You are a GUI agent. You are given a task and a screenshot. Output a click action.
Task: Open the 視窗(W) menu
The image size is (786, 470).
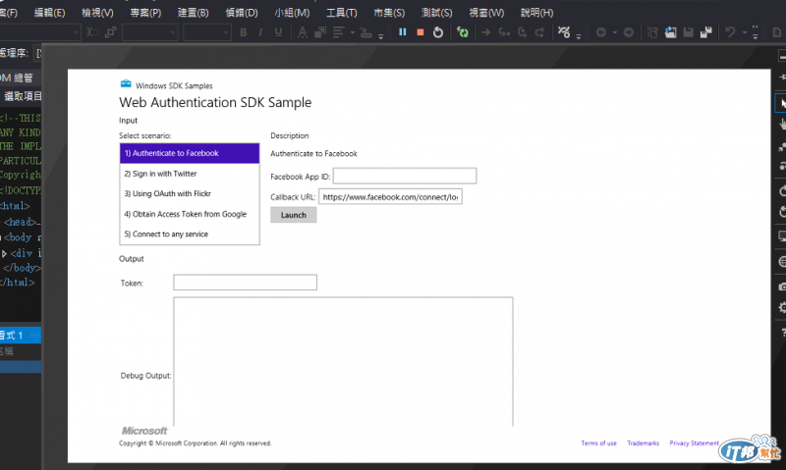(486, 13)
